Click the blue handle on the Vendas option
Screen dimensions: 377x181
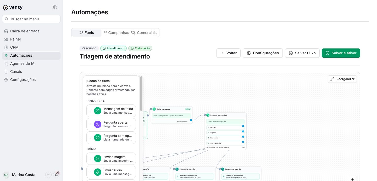[243, 126]
